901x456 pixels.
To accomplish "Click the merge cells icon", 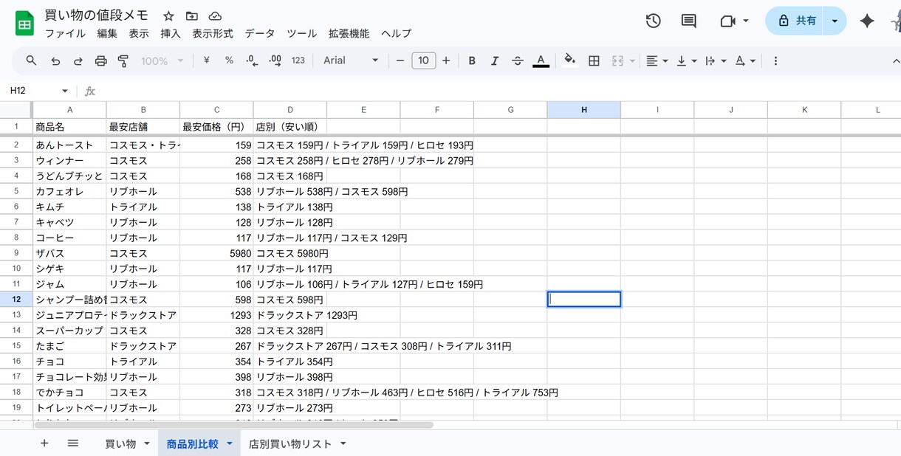I will click(618, 61).
